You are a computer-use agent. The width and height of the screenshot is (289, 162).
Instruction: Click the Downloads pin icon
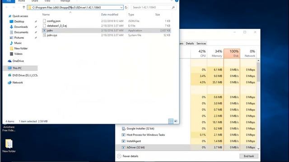36,27
